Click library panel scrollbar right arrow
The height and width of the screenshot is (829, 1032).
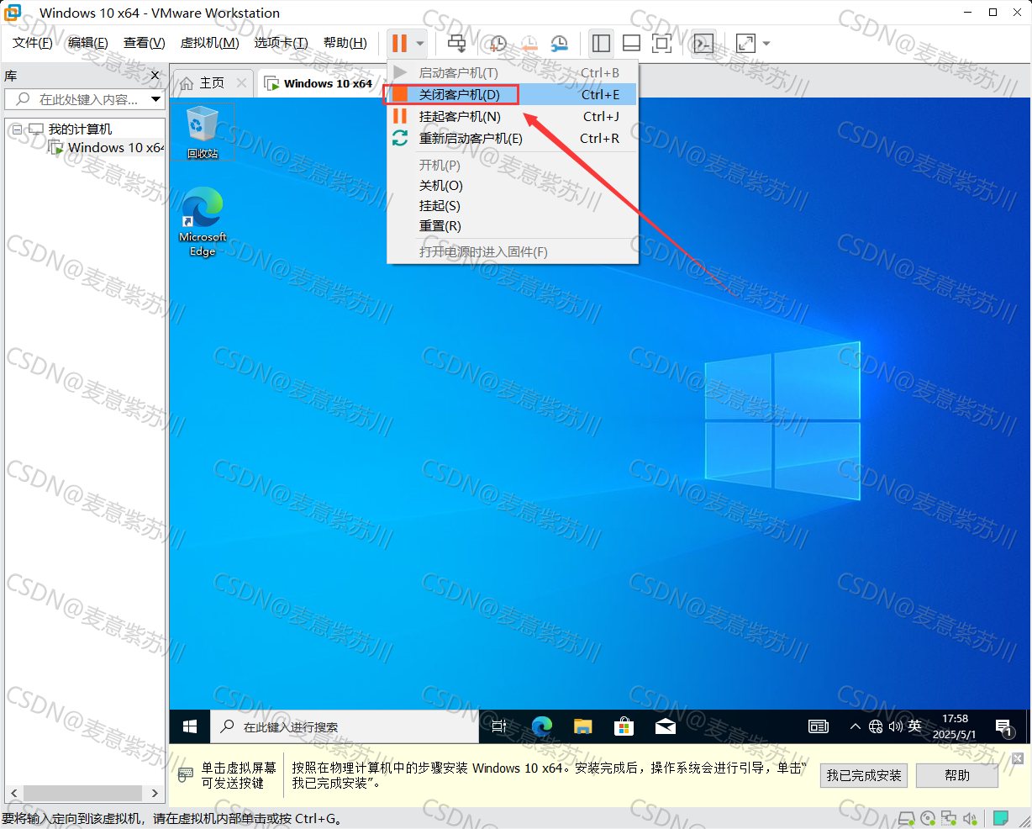click(155, 793)
